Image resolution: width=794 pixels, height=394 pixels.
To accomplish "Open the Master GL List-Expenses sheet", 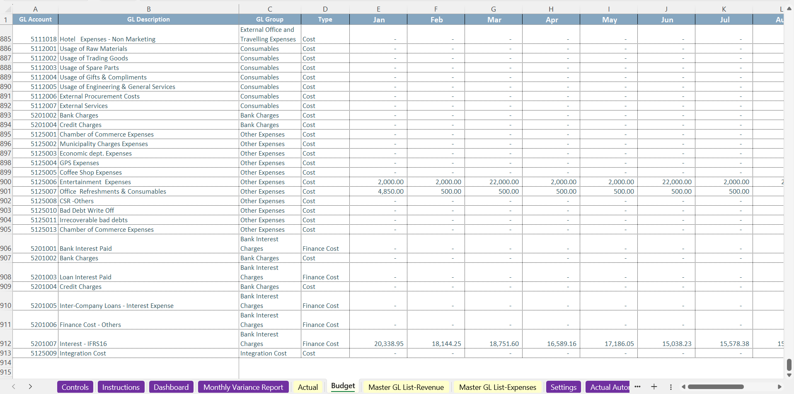I will pos(498,387).
